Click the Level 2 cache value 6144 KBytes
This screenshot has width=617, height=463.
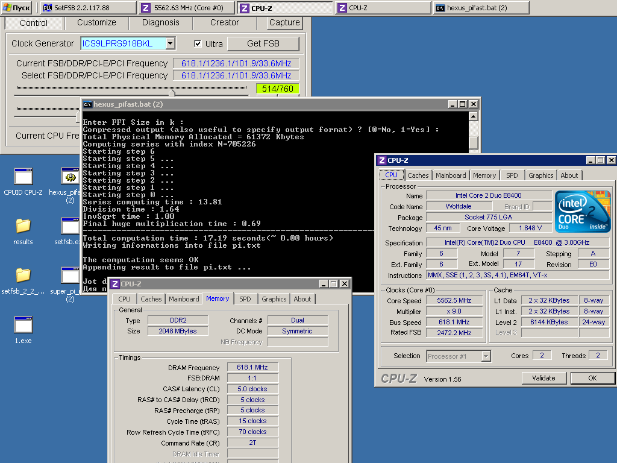click(x=549, y=322)
